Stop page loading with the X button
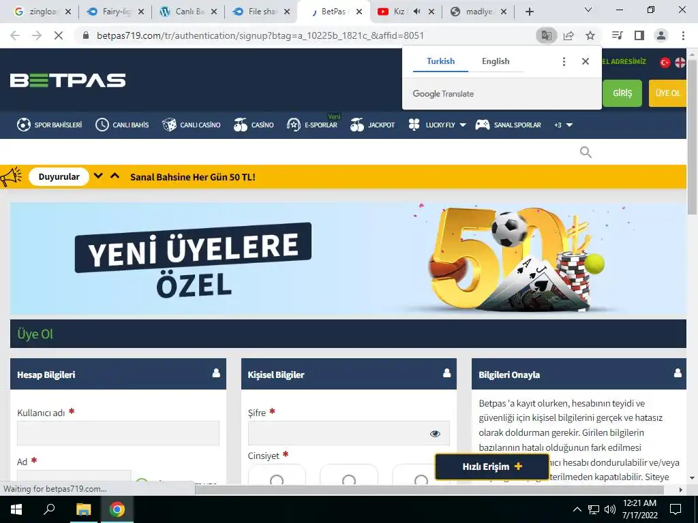The image size is (698, 523). pyautogui.click(x=59, y=35)
